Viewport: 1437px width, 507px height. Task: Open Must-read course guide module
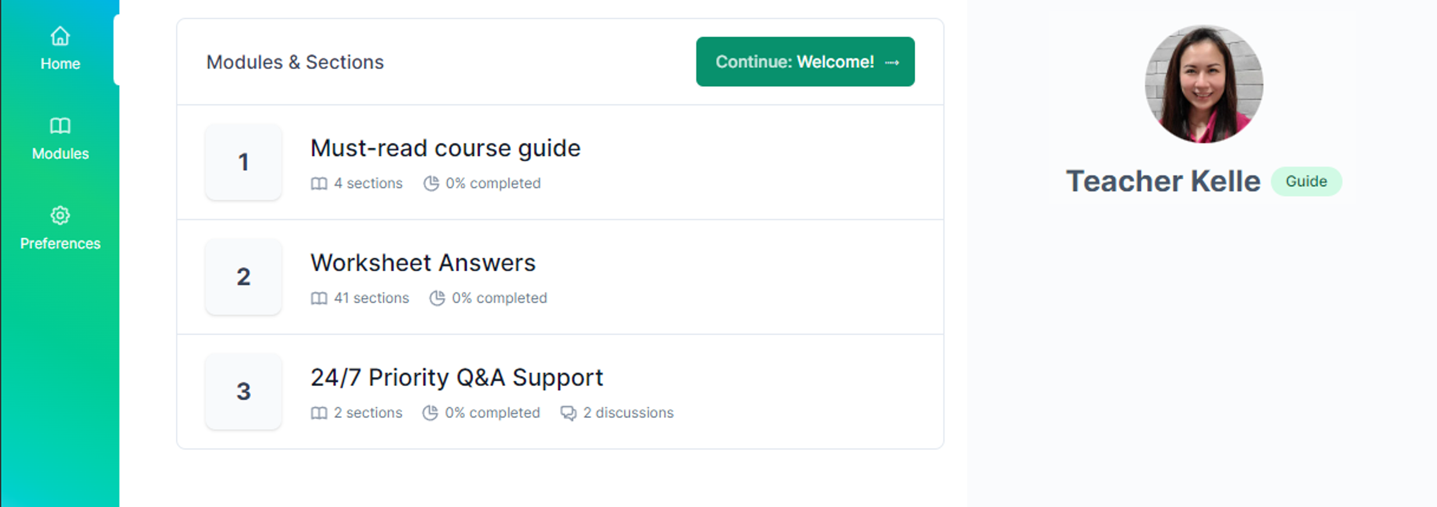(445, 148)
